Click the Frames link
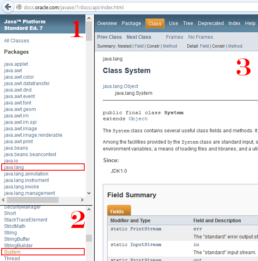258x261 pixels. pyautogui.click(x=175, y=37)
